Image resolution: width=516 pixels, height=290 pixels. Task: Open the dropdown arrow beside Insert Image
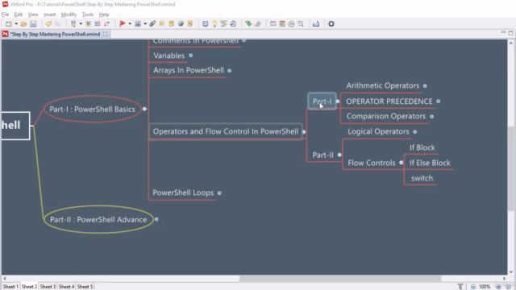(145, 23)
